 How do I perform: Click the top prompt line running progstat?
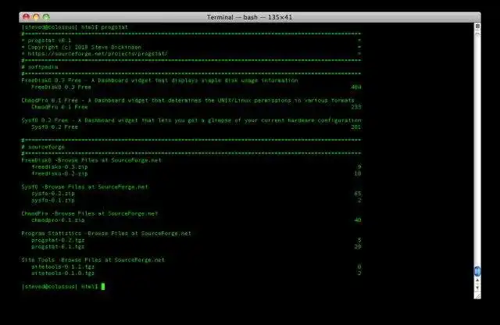75,27
